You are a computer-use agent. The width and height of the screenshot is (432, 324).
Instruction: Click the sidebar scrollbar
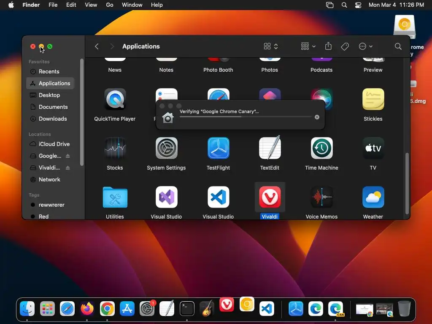[81, 112]
